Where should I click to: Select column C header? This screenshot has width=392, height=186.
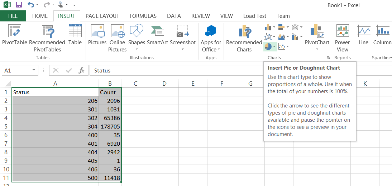pos(135,84)
